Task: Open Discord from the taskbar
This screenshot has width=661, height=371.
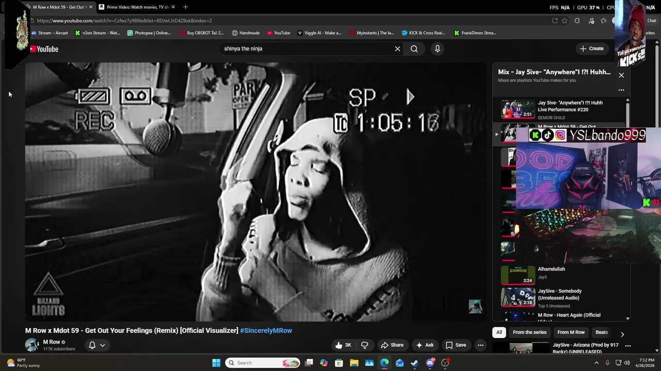Action: pos(430,363)
